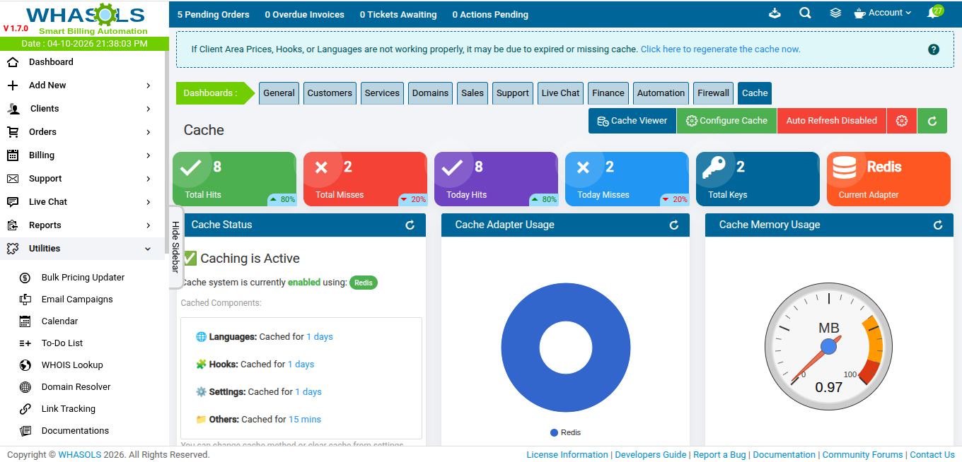This screenshot has width=962, height=462.
Task: Refresh the Cache Status panel
Action: click(x=410, y=225)
